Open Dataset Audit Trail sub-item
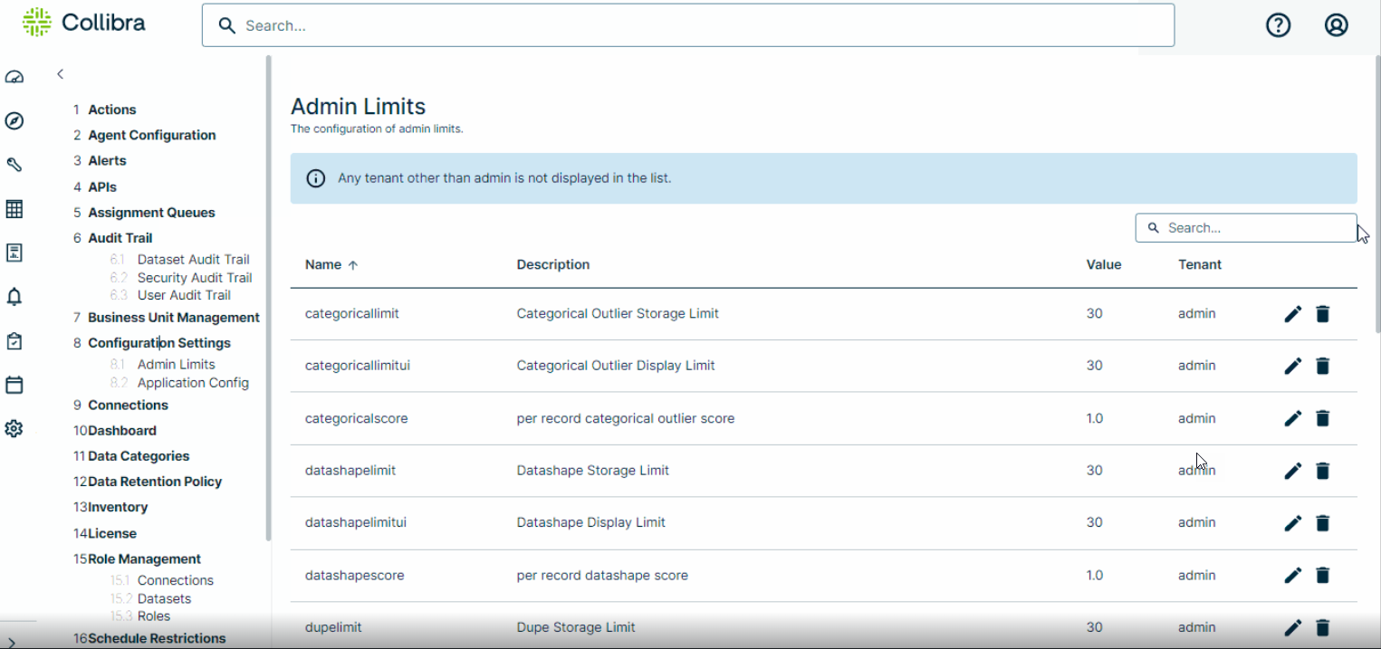This screenshot has width=1381, height=649. 193,259
